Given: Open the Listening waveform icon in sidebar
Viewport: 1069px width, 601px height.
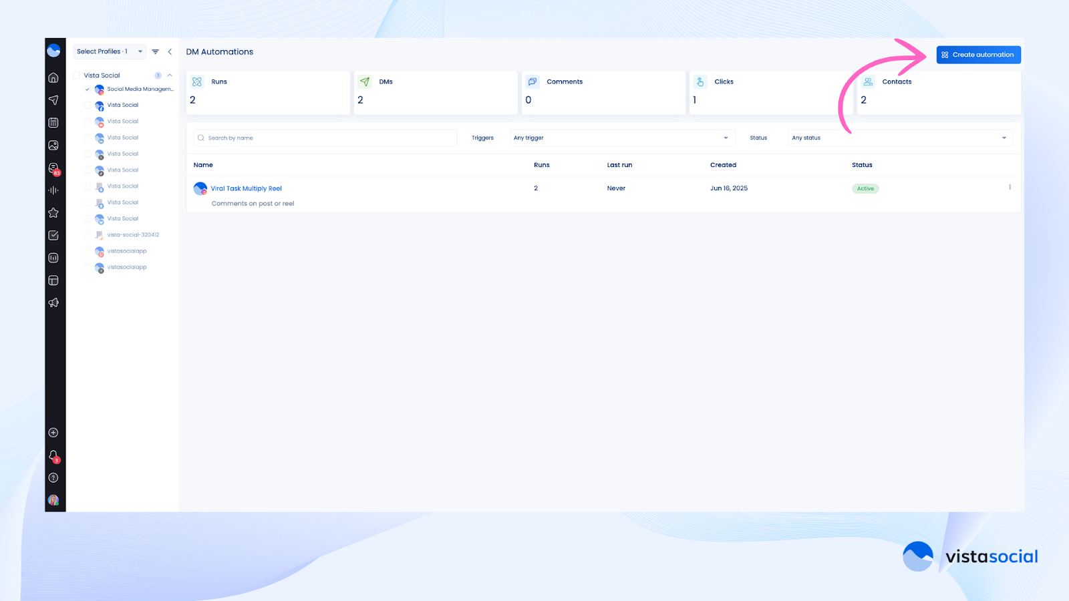Looking at the screenshot, I should 53,190.
